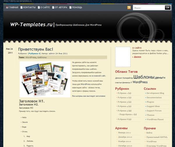Click the RSS feed icon

pyautogui.click(x=129, y=8)
